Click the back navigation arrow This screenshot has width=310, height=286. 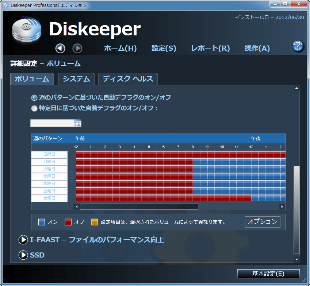coord(60,49)
